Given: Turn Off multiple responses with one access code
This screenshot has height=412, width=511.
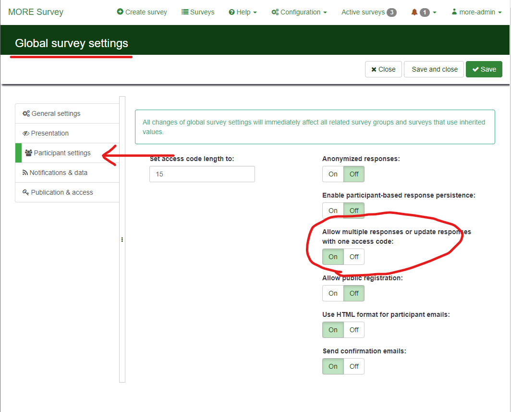Looking at the screenshot, I should click(354, 257).
